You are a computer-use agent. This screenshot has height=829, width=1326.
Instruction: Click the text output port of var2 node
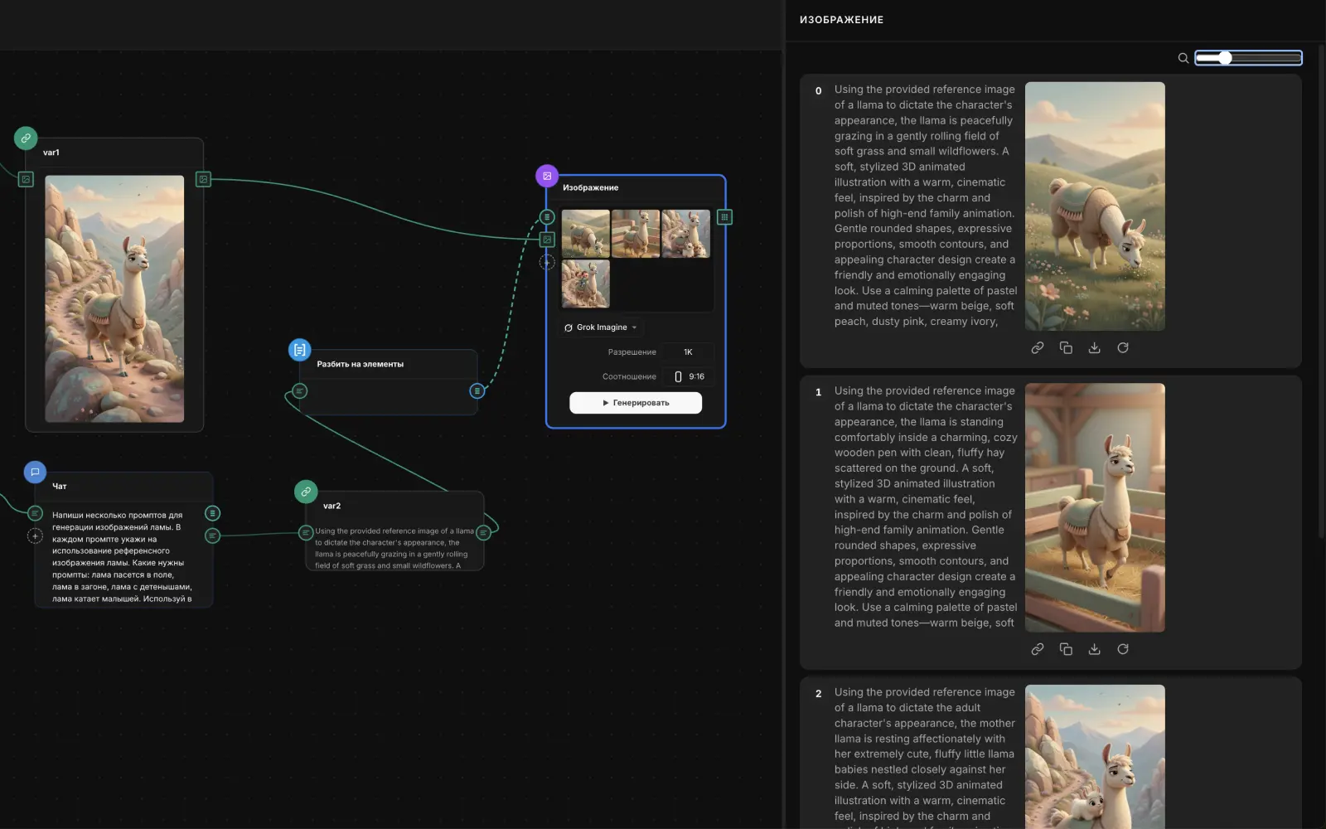click(x=483, y=532)
